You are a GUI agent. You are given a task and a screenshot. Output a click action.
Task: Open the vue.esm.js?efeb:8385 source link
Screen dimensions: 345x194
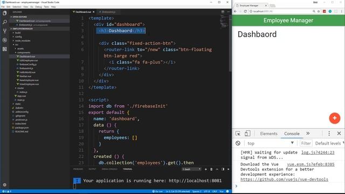click(310, 164)
